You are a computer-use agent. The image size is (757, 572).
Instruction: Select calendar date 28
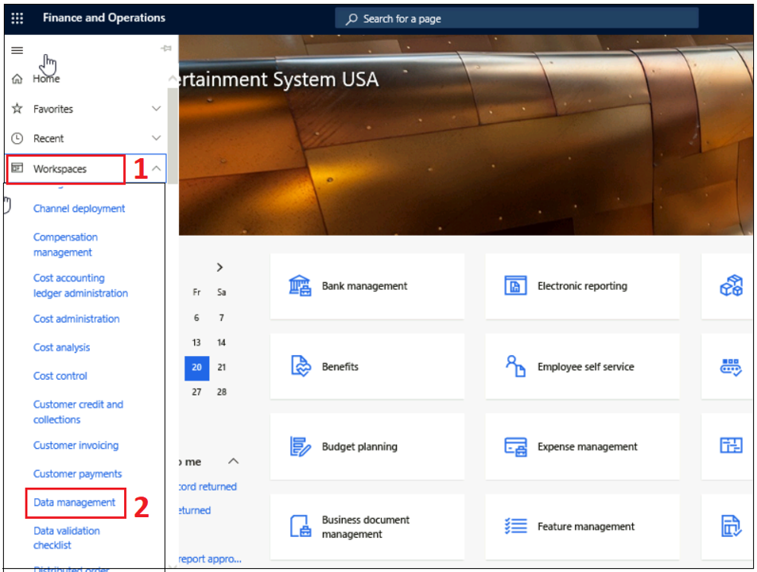tap(222, 392)
